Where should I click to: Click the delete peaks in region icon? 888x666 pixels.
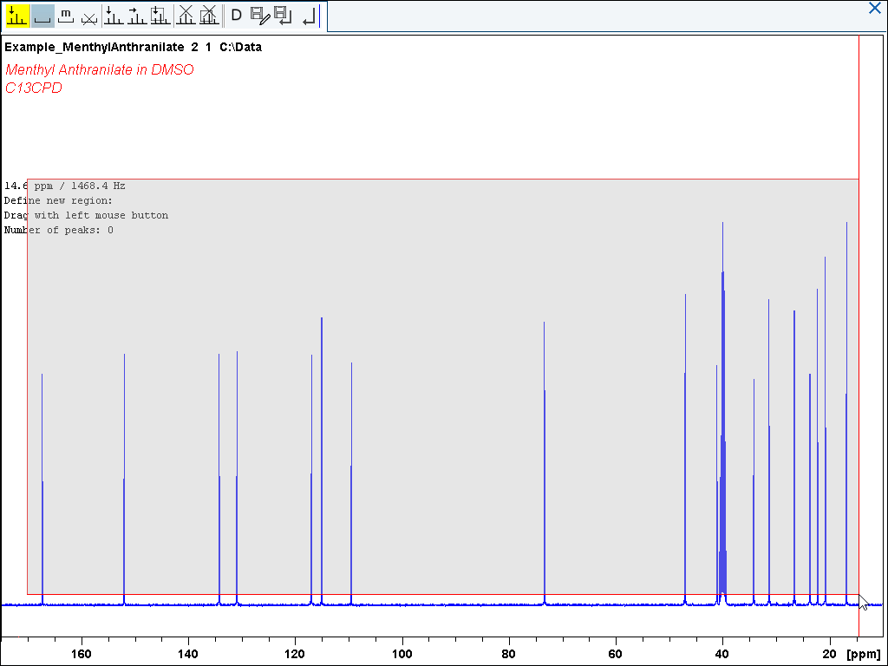point(209,16)
